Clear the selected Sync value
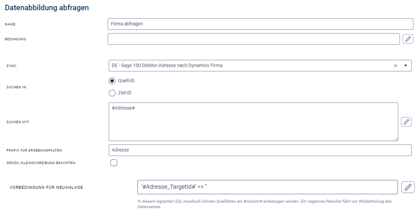Image resolution: width=420 pixels, height=212 pixels. coord(395,66)
